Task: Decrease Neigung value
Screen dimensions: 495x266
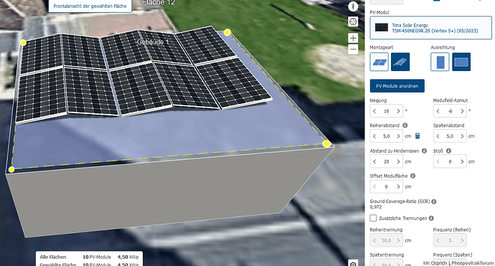Action: click(x=374, y=111)
